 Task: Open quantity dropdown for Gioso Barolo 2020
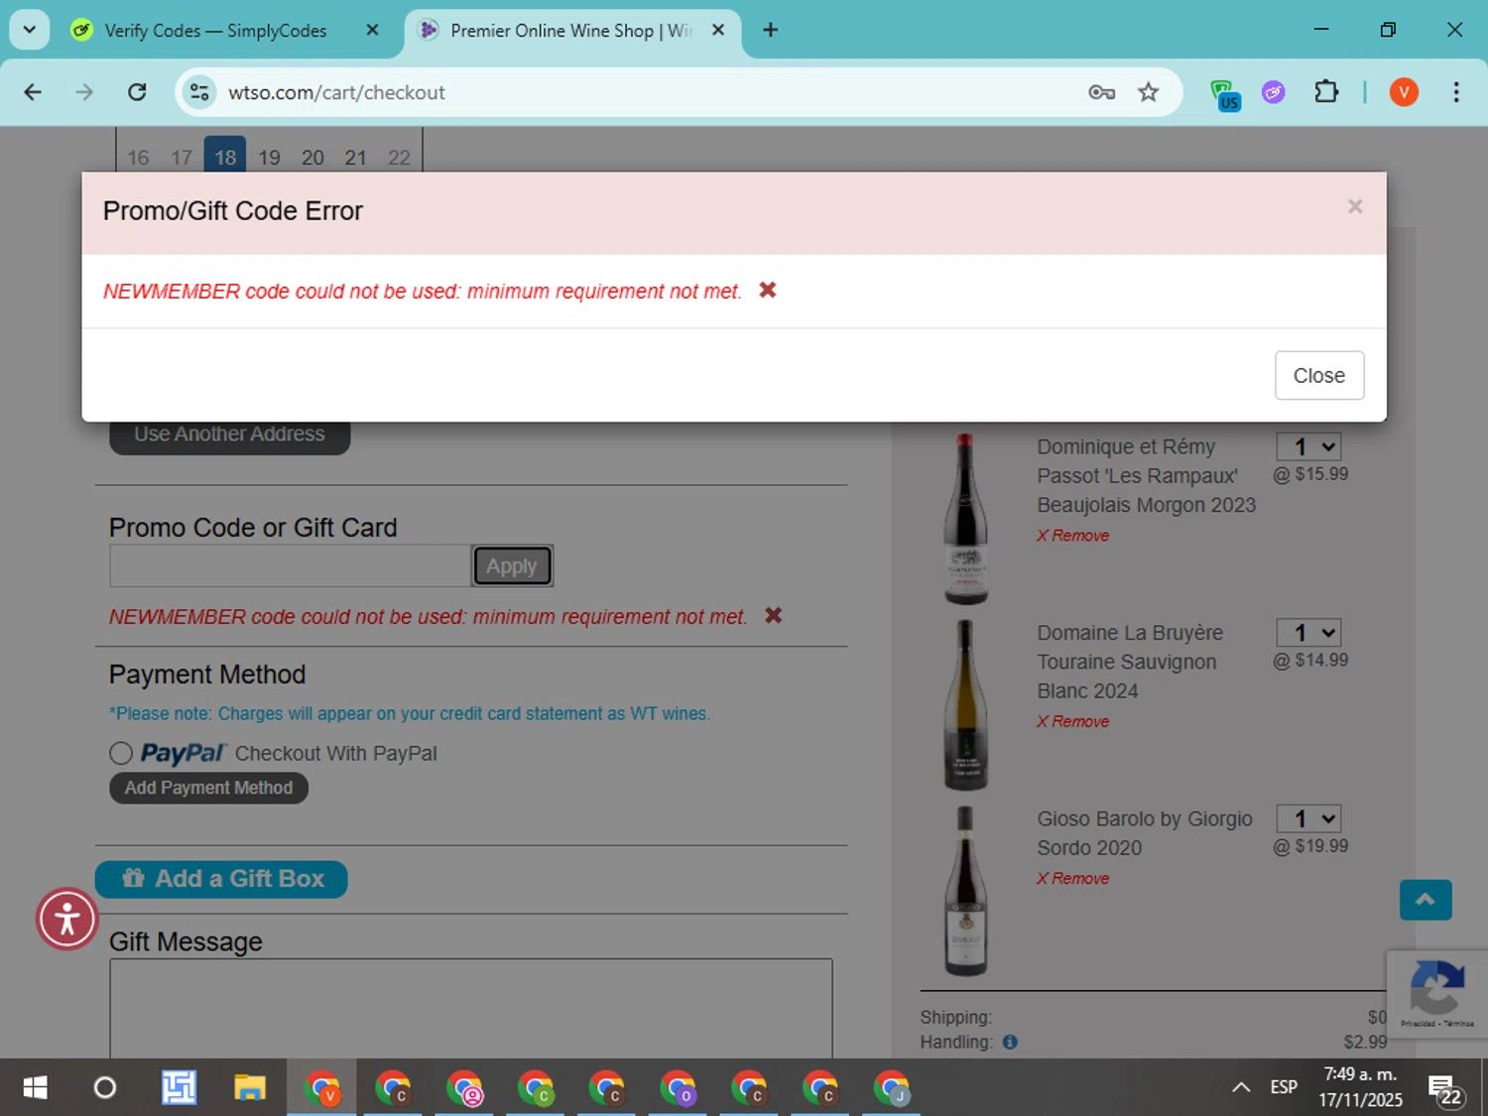point(1308,818)
